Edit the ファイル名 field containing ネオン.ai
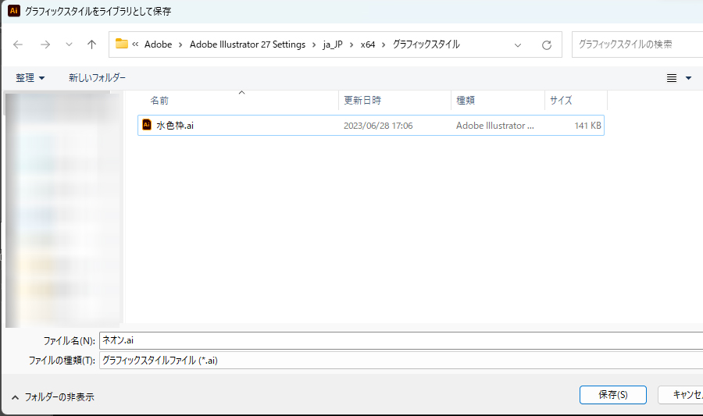Image resolution: width=703 pixels, height=416 pixels. pyautogui.click(x=401, y=340)
